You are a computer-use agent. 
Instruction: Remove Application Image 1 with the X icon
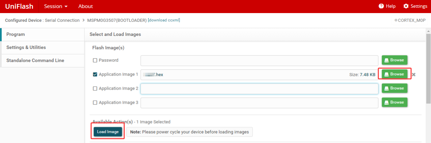point(414,75)
